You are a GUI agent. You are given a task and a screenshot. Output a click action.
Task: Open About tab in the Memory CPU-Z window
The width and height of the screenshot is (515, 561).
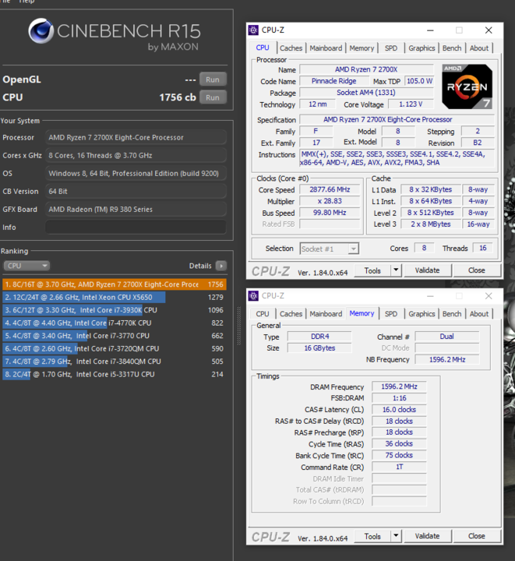coord(479,314)
